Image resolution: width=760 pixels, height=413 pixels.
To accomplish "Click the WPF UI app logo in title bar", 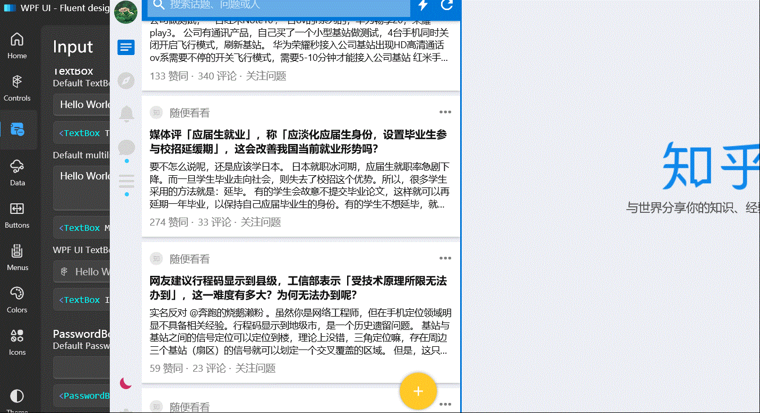I will tap(10, 8).
